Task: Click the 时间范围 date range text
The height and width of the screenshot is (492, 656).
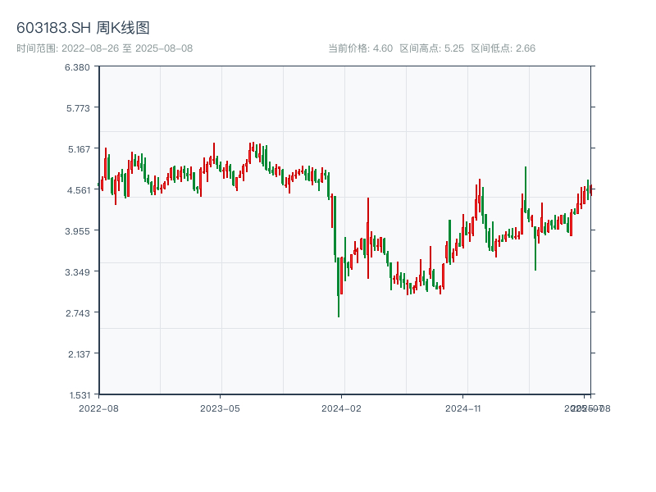Action: point(104,48)
